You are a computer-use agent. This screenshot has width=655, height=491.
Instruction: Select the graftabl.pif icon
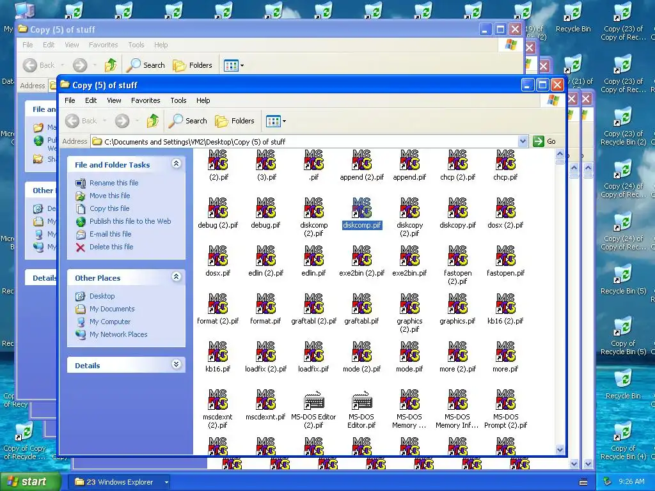pyautogui.click(x=362, y=304)
